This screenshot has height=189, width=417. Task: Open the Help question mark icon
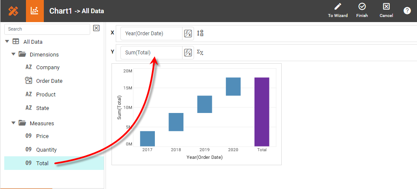tap(407, 11)
